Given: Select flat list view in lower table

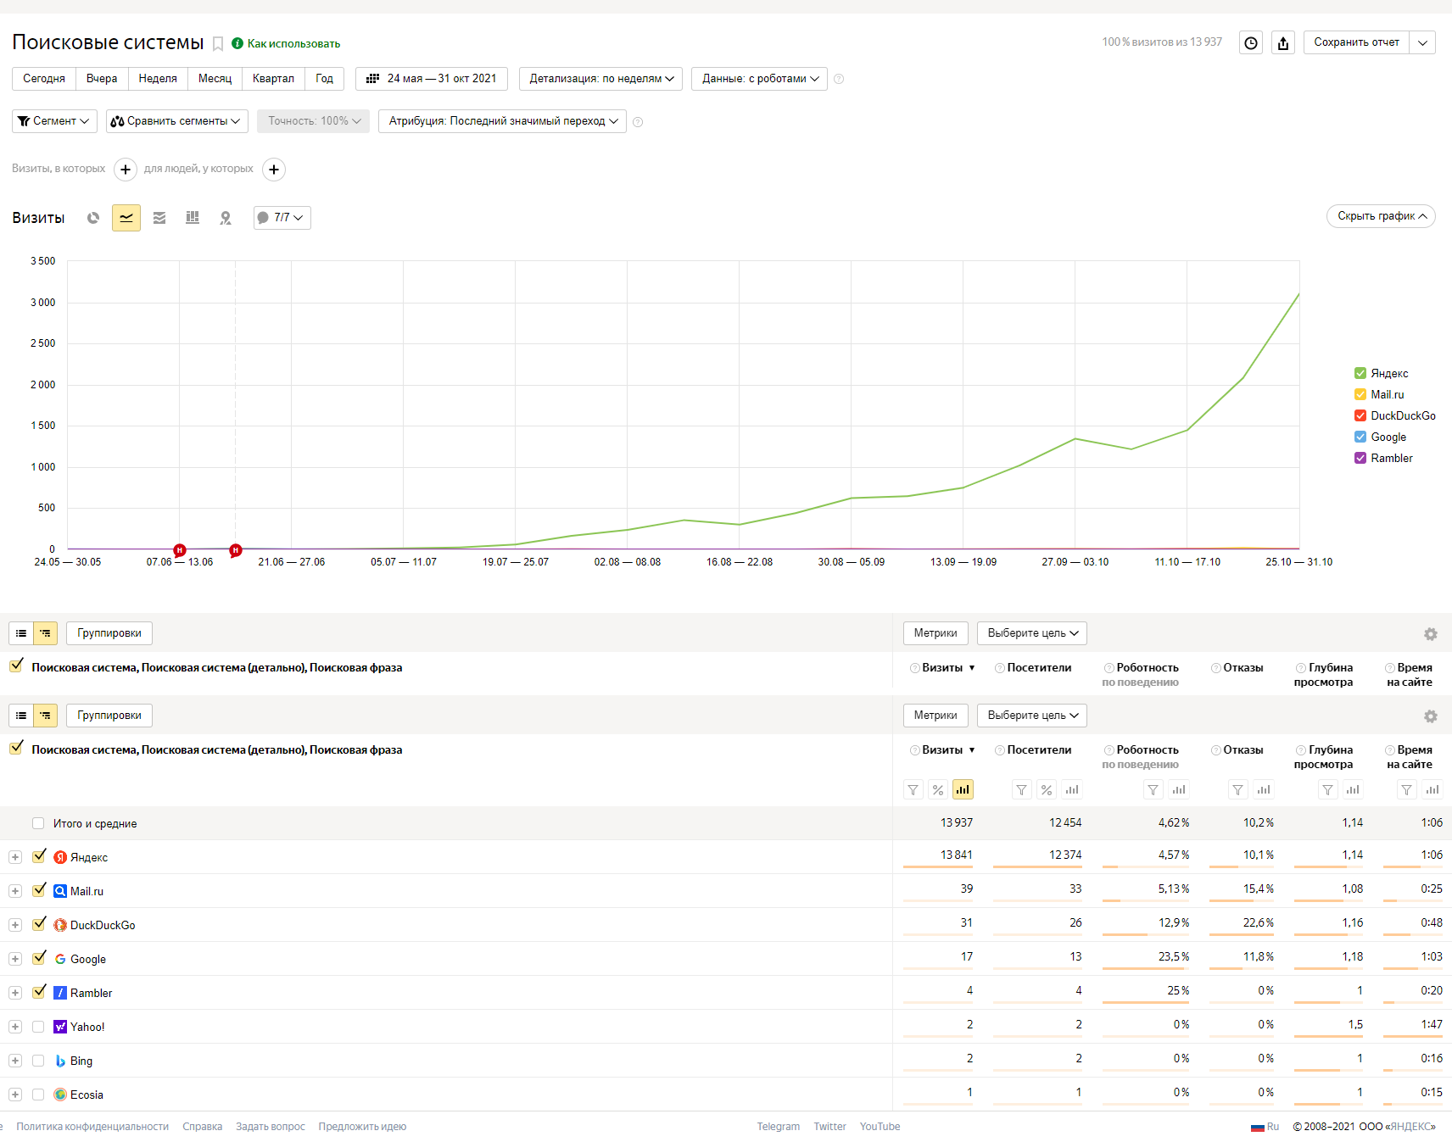Looking at the screenshot, I should click(x=21, y=716).
